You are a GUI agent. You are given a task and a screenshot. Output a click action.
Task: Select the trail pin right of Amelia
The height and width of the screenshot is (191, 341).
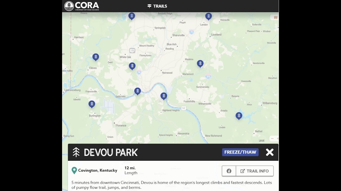[239, 116]
